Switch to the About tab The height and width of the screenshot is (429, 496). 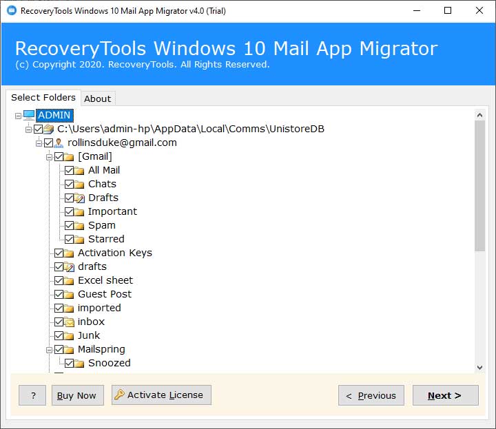[97, 98]
